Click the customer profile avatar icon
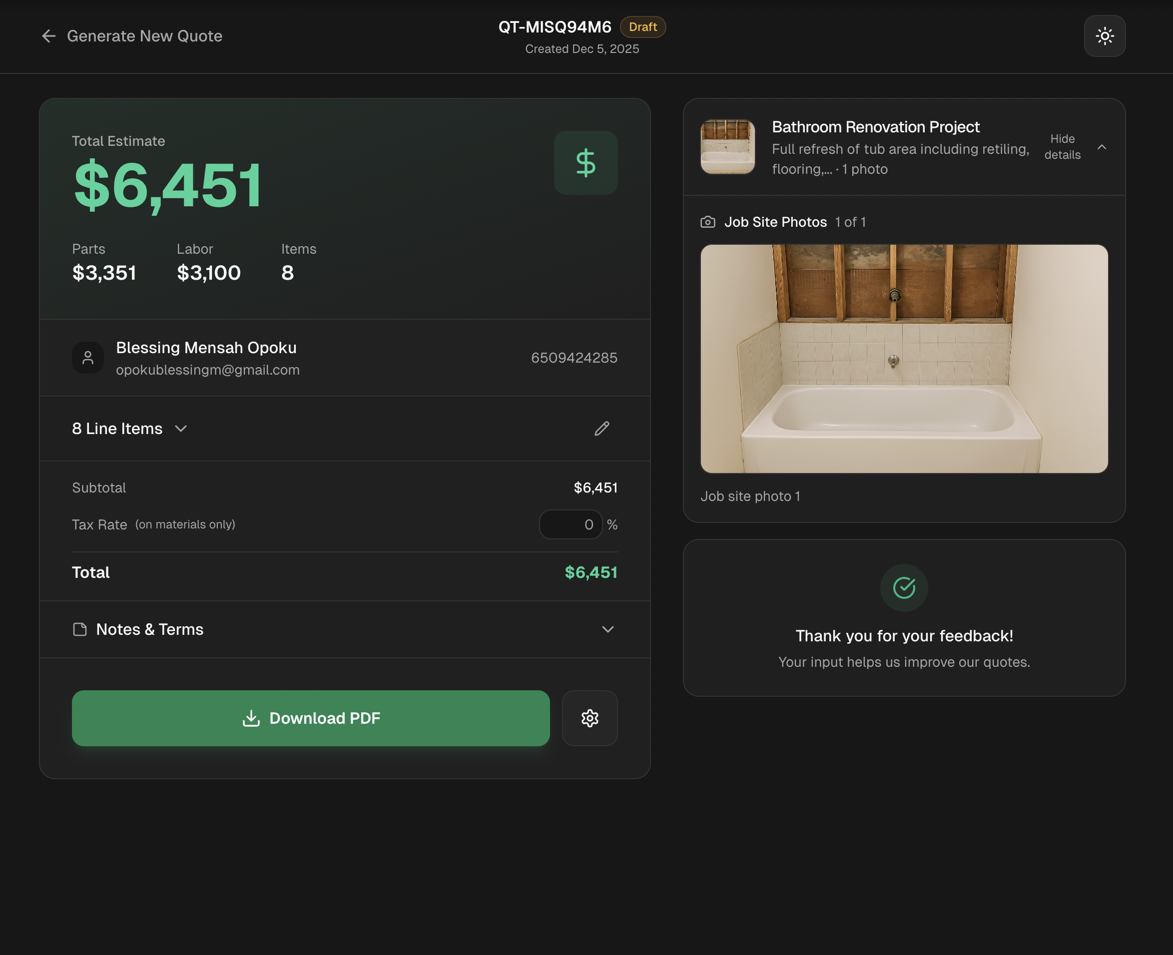The height and width of the screenshot is (955, 1173). point(88,358)
